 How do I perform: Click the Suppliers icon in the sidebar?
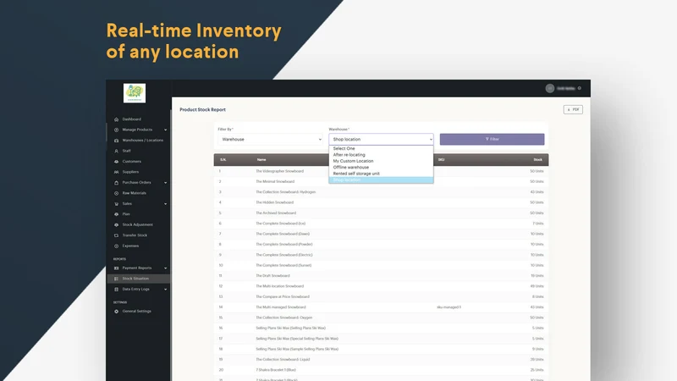[x=116, y=172]
